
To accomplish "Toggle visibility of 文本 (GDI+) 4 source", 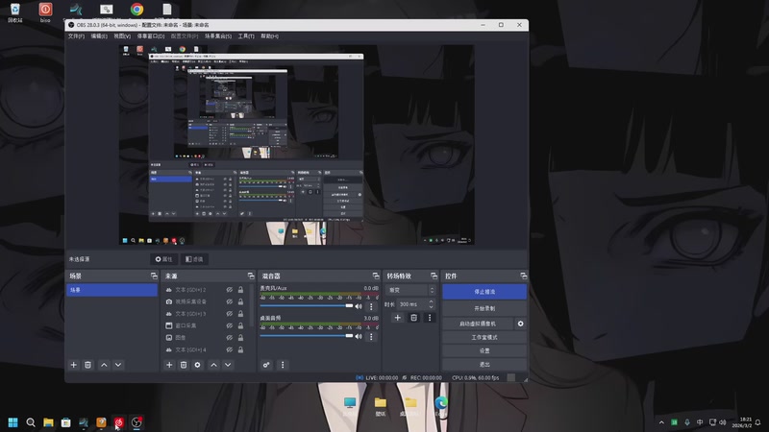I will pyautogui.click(x=229, y=349).
